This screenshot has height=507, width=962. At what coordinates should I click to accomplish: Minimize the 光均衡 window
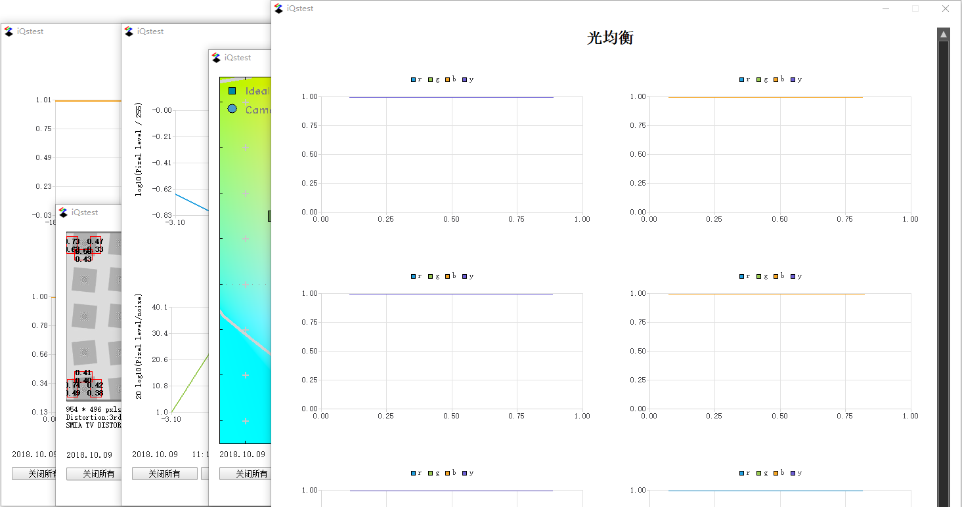(x=886, y=9)
